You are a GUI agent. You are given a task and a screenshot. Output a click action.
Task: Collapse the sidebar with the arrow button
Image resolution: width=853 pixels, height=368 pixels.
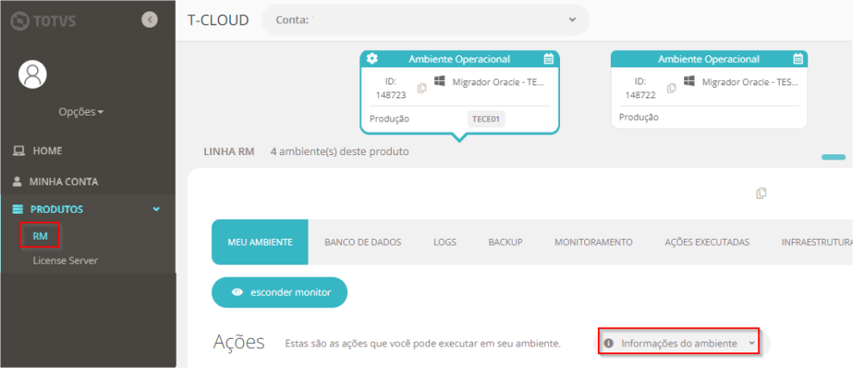click(149, 20)
